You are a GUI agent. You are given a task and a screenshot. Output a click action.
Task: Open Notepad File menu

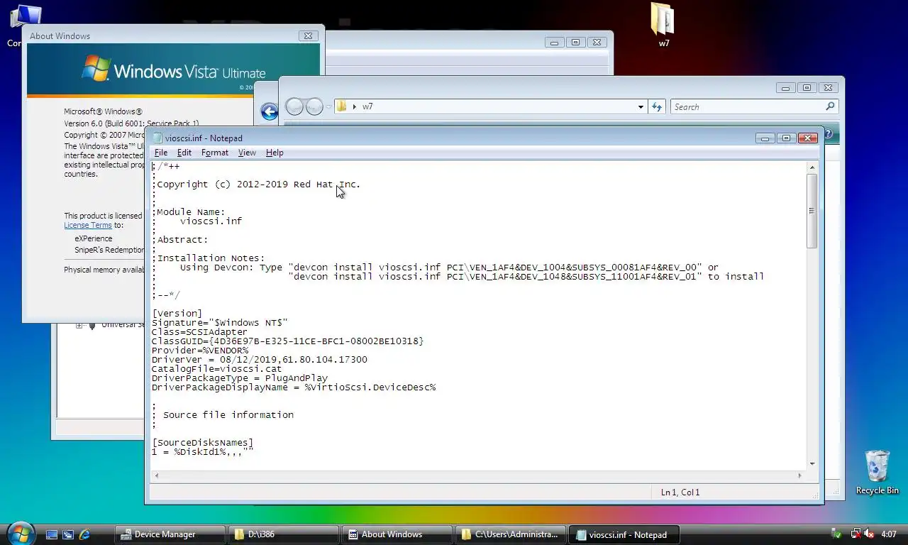(x=161, y=153)
